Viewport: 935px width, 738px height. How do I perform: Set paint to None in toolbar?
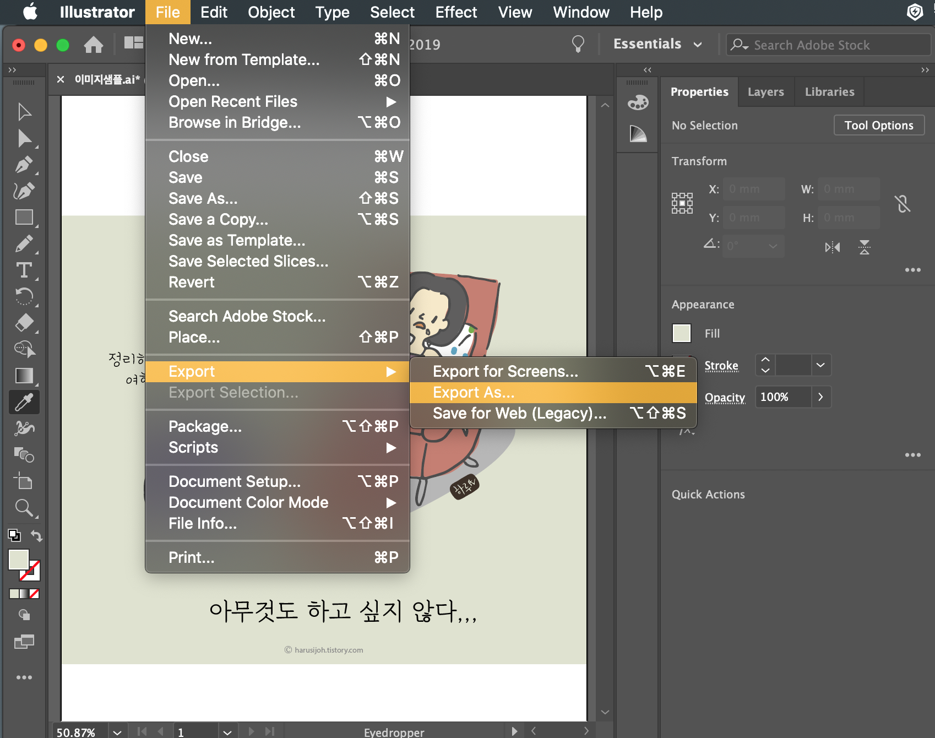tap(34, 594)
